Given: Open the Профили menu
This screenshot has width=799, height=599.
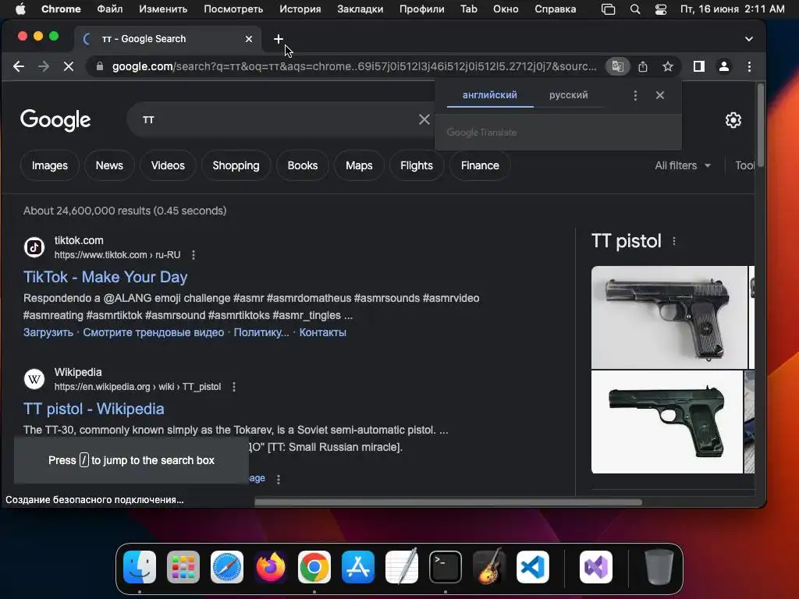Looking at the screenshot, I should click(x=422, y=9).
